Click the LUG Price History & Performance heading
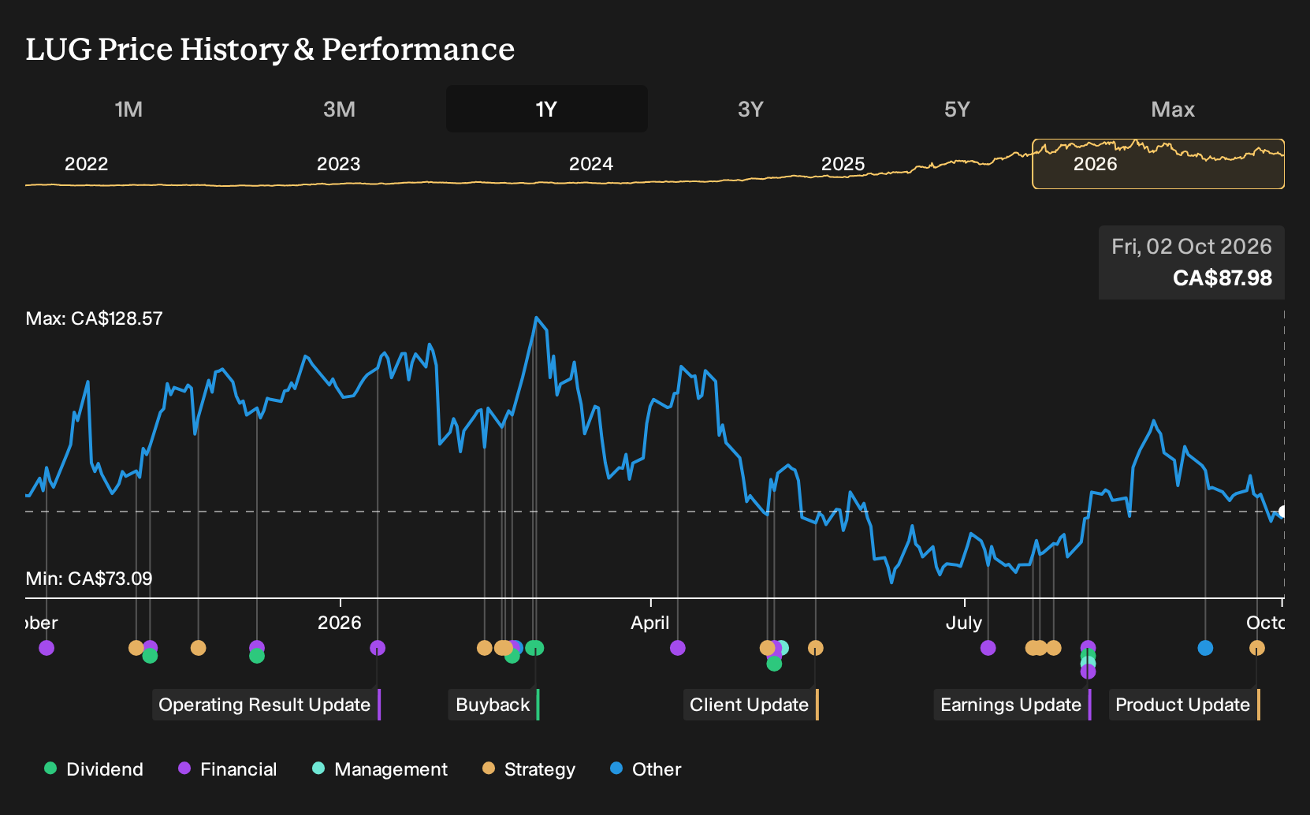 270,49
